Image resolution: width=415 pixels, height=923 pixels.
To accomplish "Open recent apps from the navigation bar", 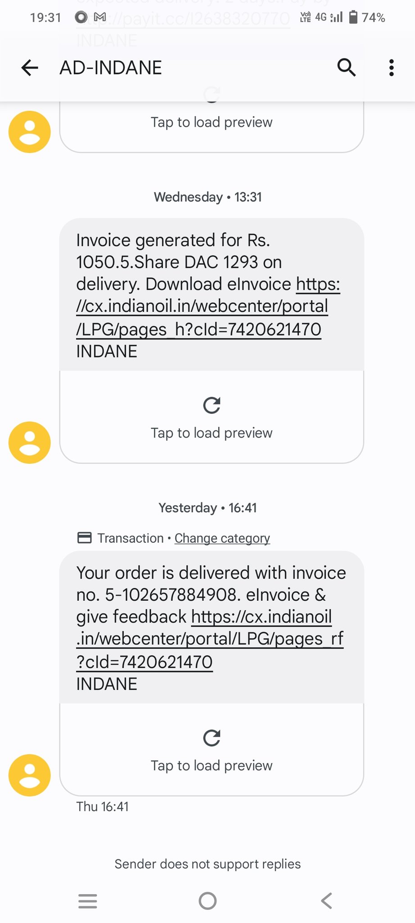I will pos(88,901).
